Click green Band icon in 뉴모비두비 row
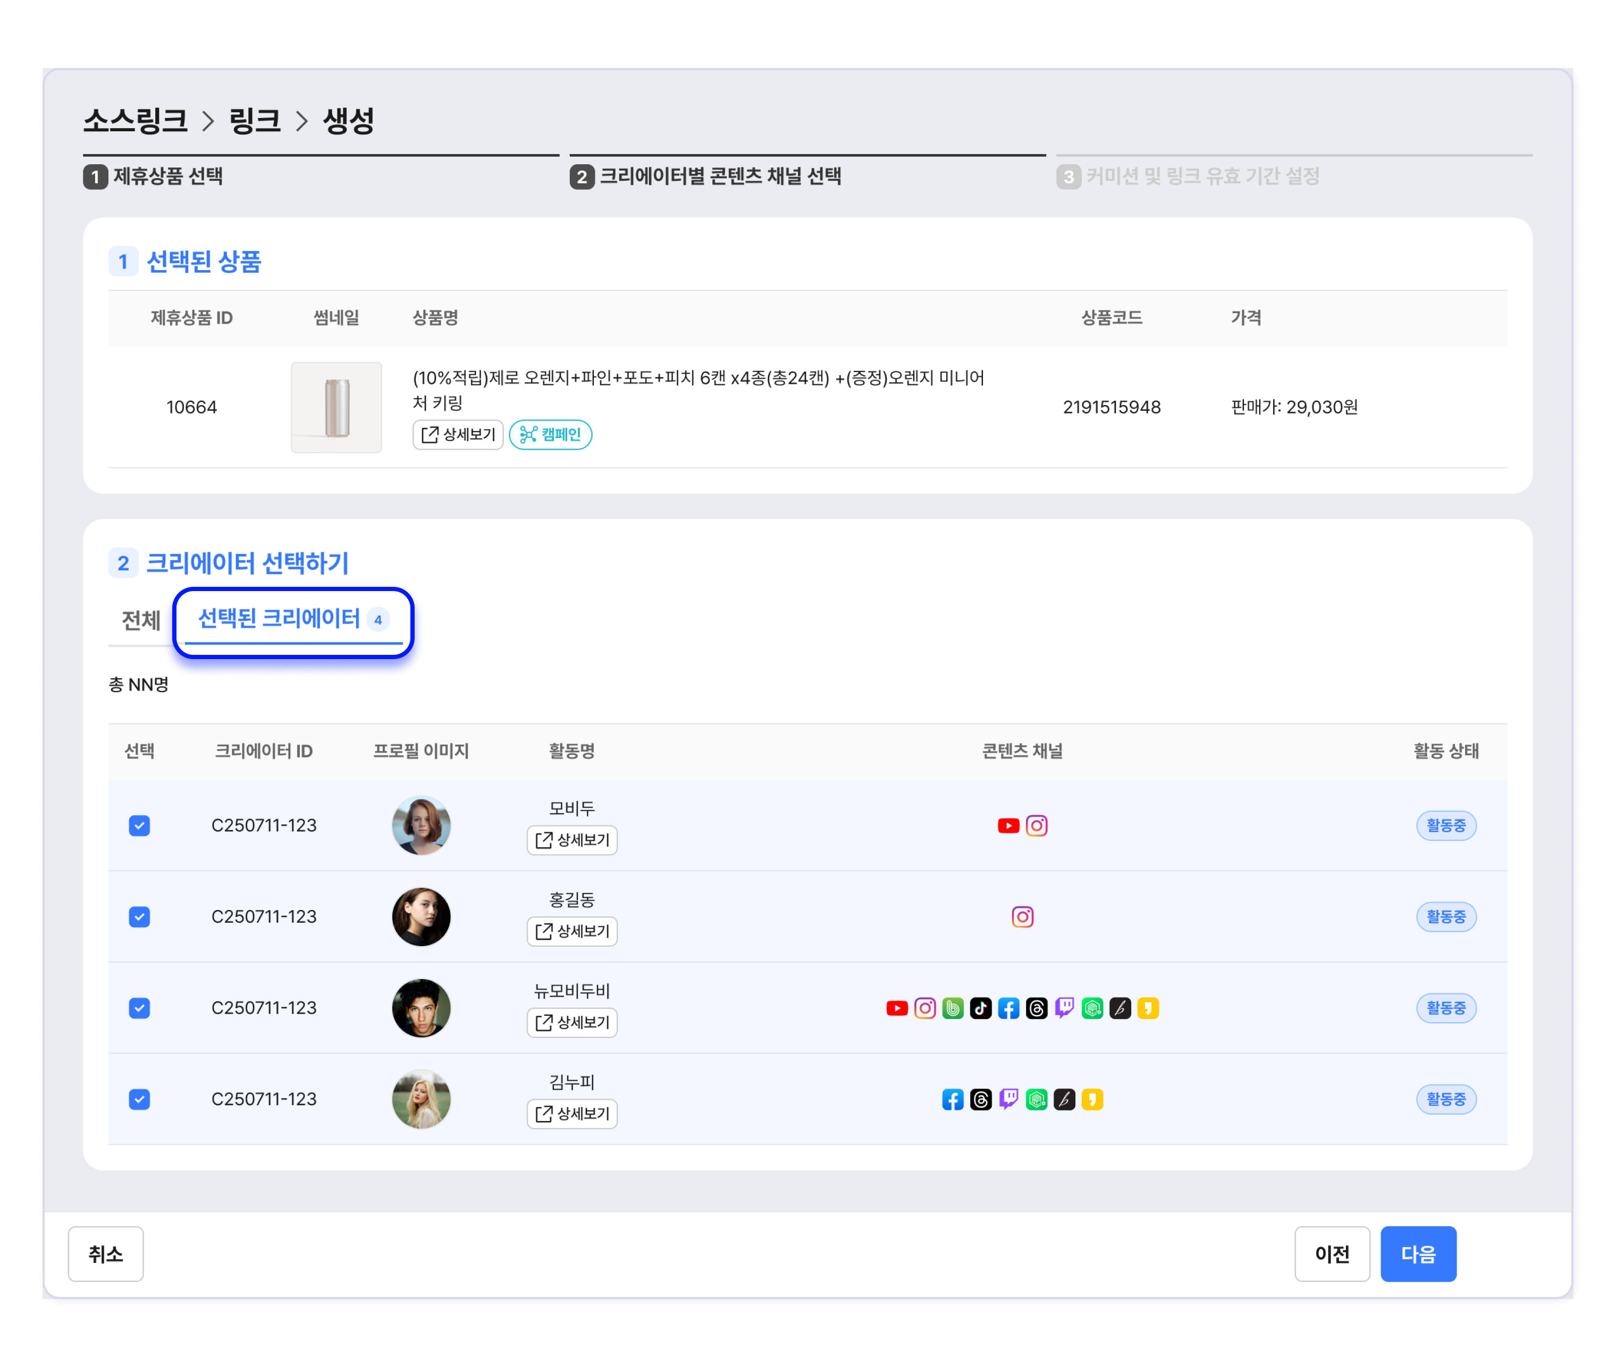 [x=952, y=1008]
